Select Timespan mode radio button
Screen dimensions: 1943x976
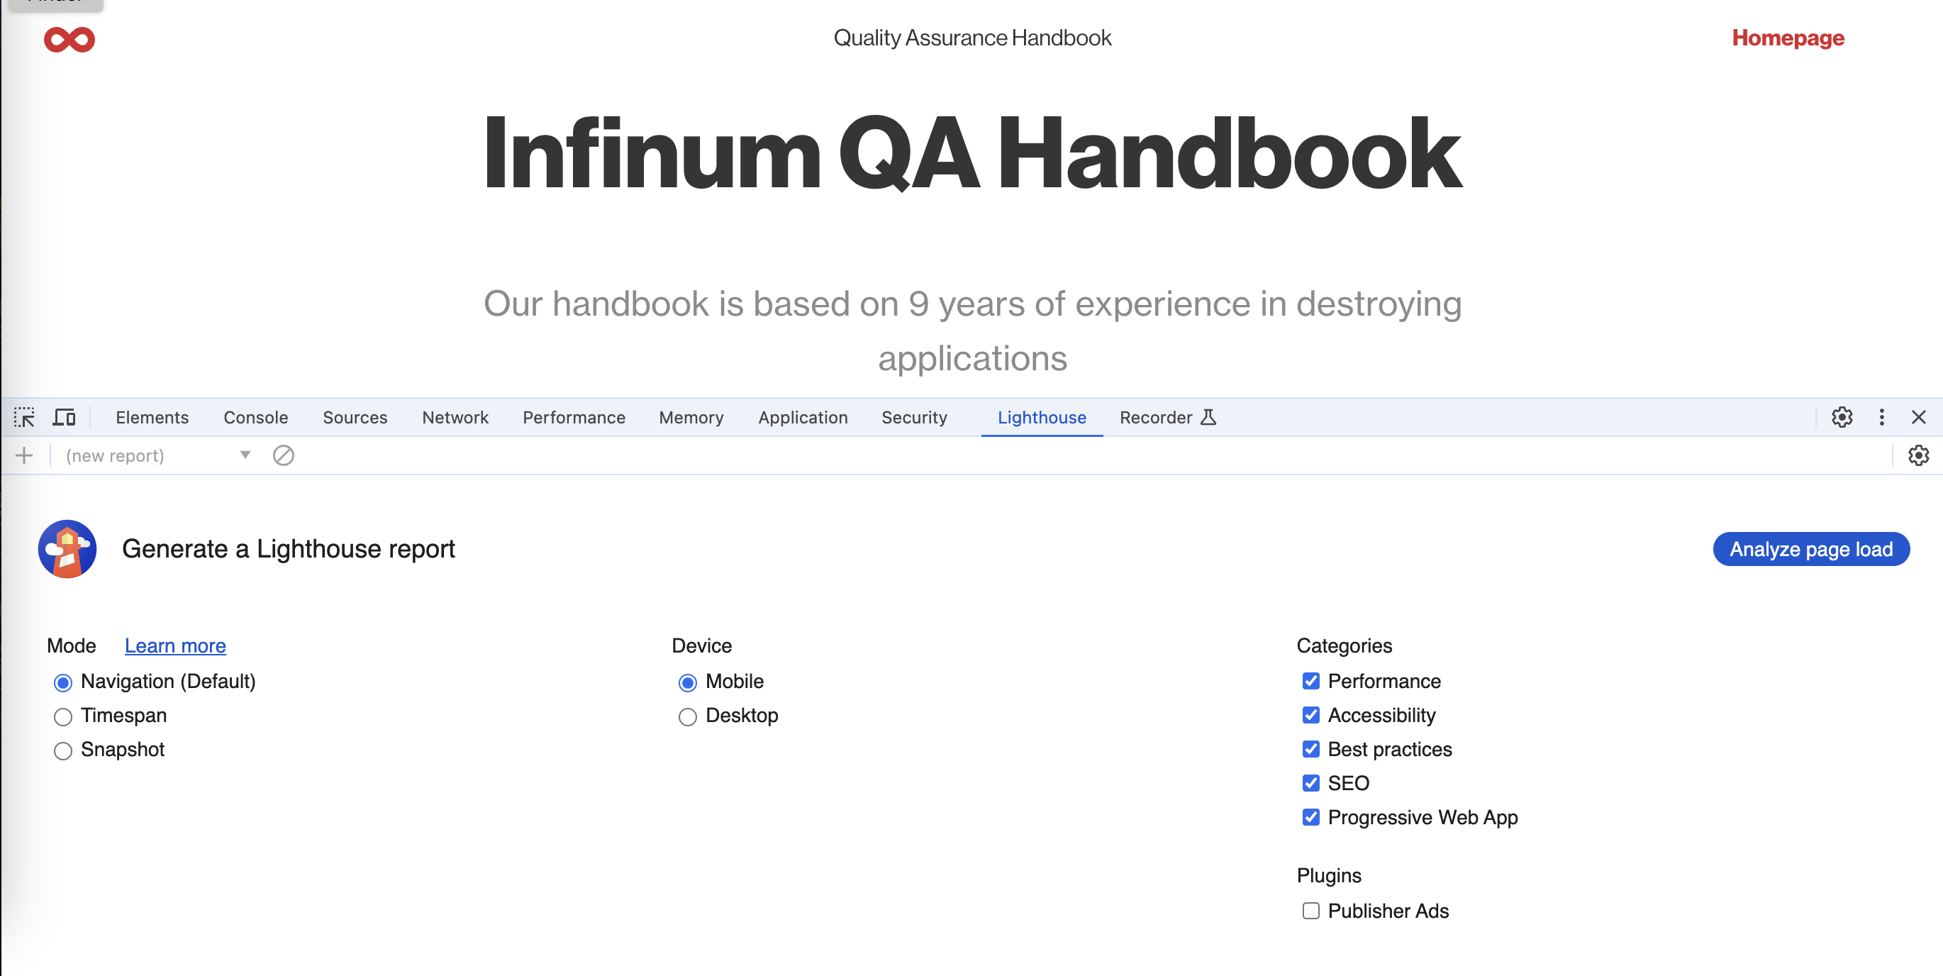[63, 716]
